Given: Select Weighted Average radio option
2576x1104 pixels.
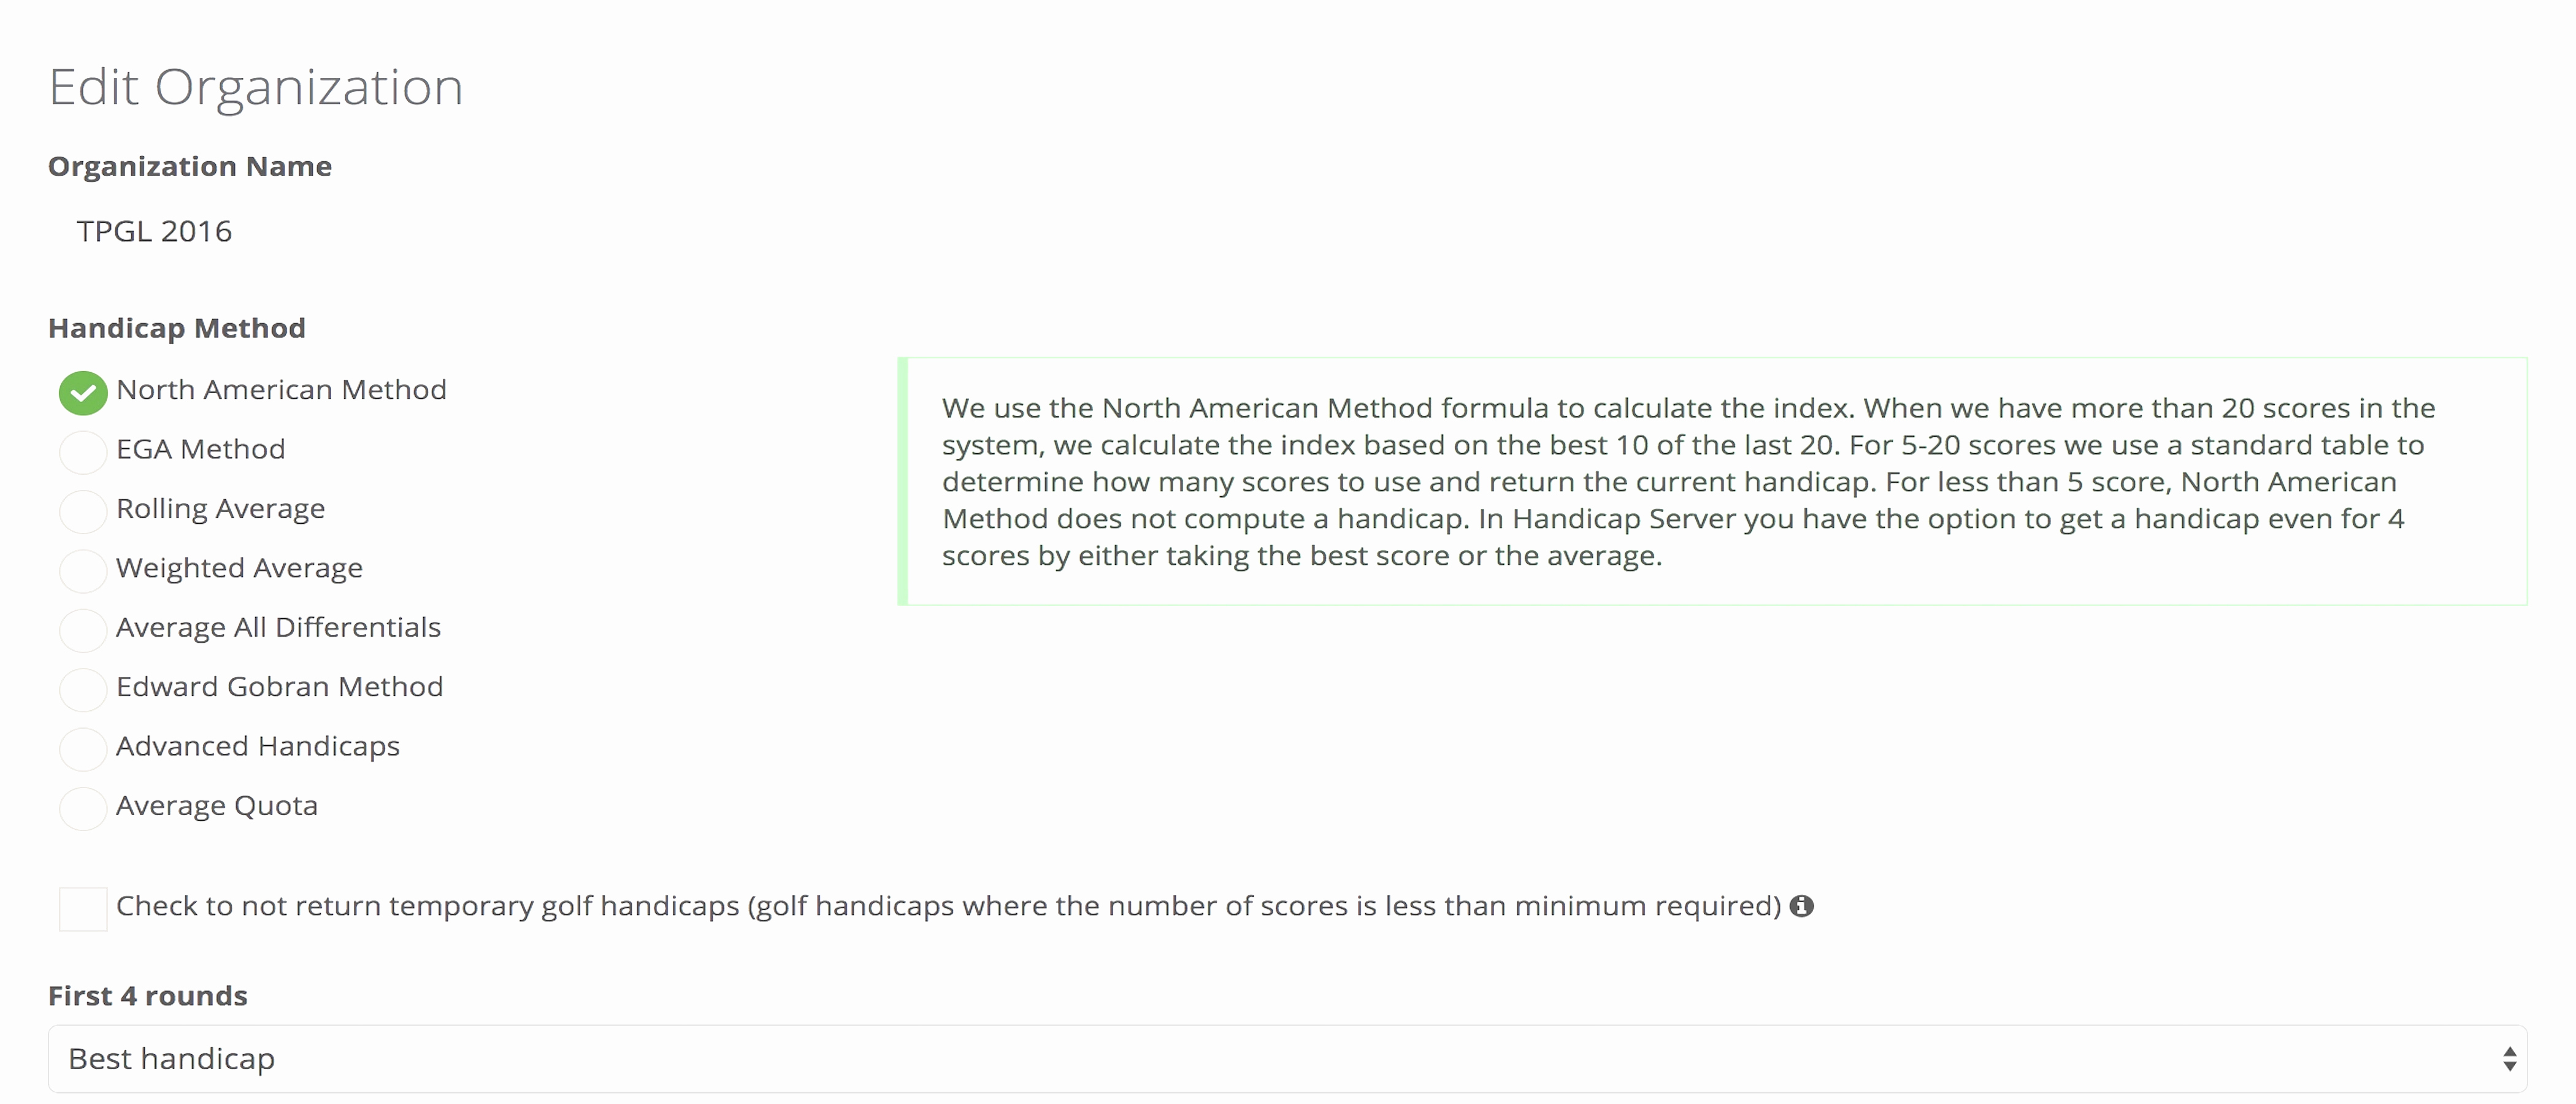Looking at the screenshot, I should pos(83,571).
